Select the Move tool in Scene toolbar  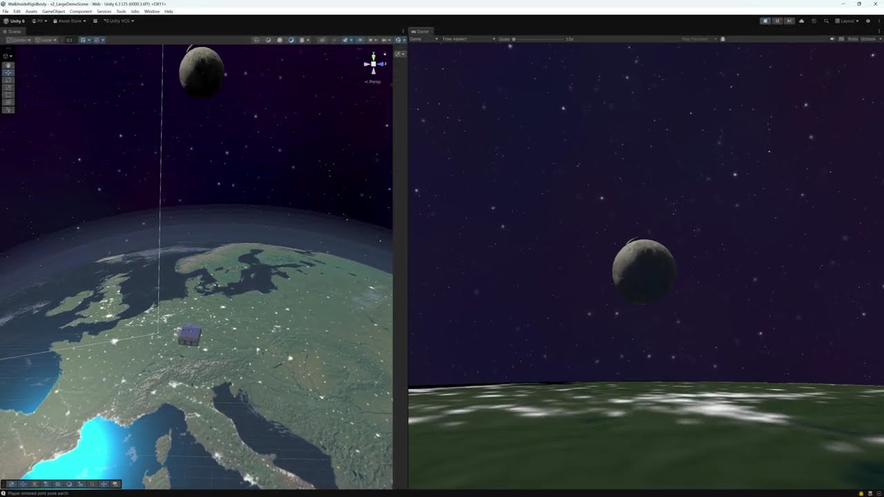(x=8, y=72)
